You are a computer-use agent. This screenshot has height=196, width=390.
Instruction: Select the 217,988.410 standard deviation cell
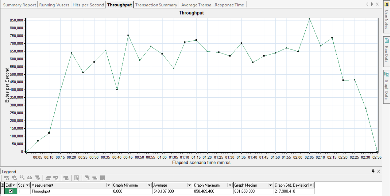pyautogui.click(x=294, y=191)
